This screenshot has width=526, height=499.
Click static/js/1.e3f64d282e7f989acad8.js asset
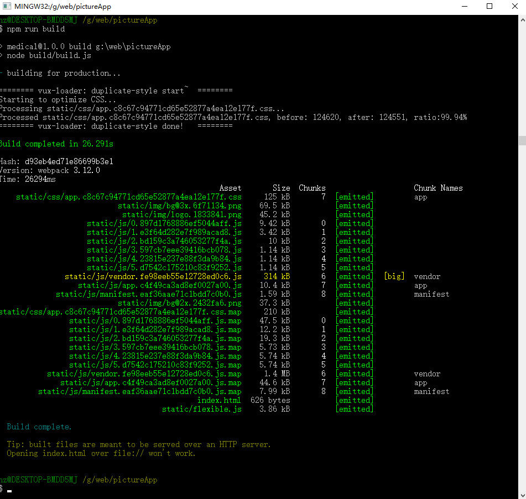point(164,232)
